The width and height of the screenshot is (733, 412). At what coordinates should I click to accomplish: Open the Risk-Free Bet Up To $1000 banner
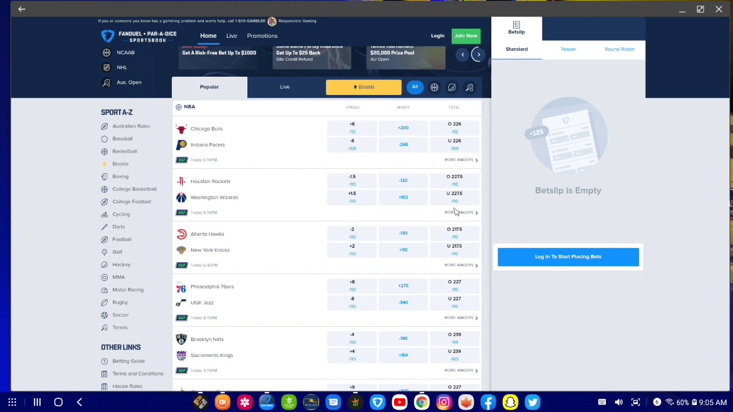pyautogui.click(x=219, y=57)
